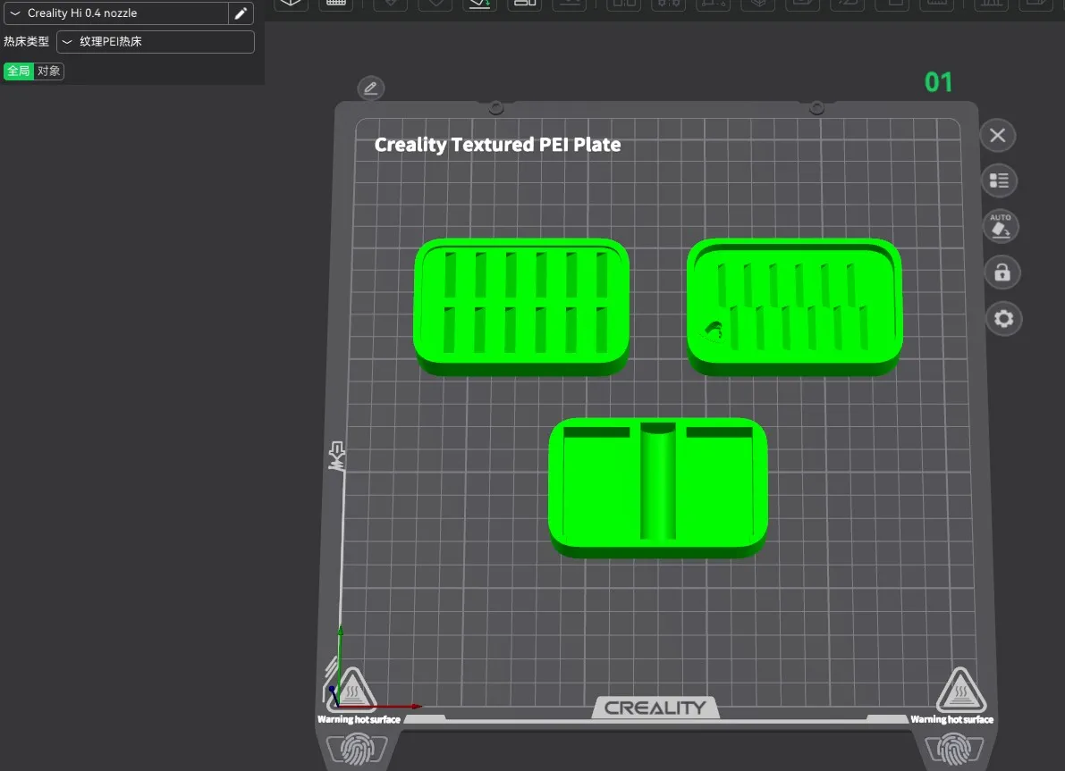
Task: Switch to the 全局 settings mode
Action: coord(19,71)
